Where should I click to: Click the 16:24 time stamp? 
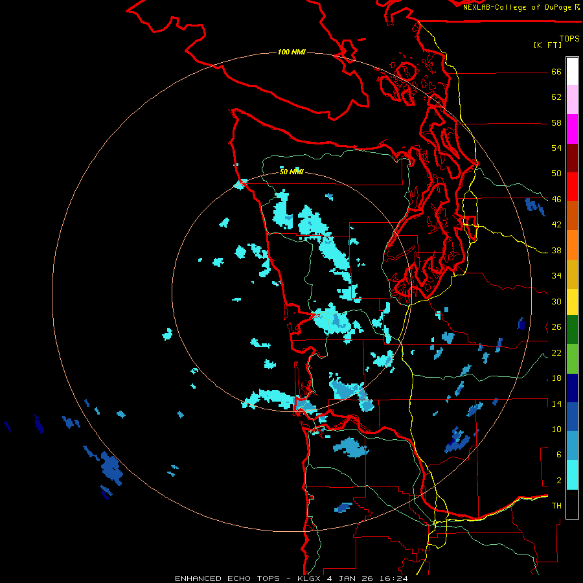click(x=394, y=578)
